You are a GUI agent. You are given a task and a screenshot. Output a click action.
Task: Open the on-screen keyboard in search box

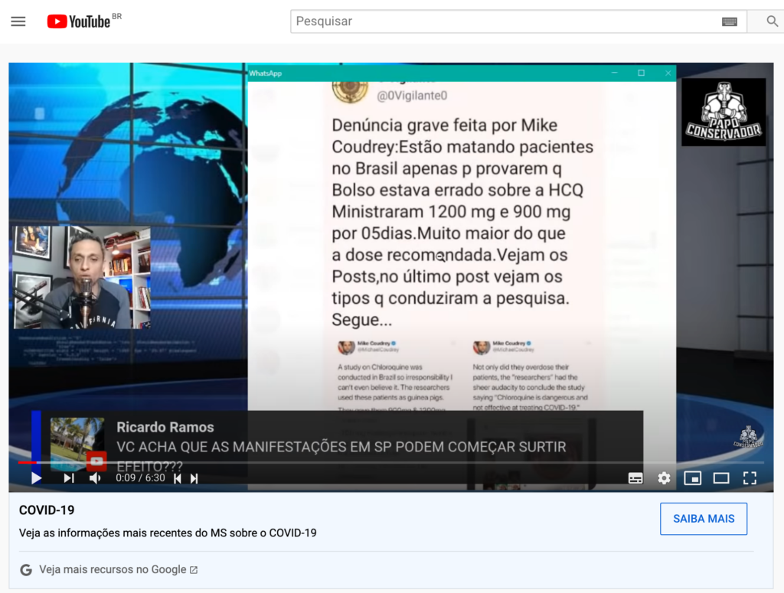tap(729, 21)
